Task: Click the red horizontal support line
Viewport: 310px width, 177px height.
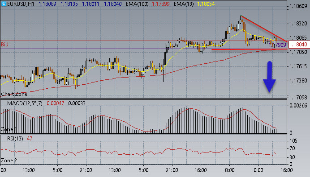Action: 243,49
